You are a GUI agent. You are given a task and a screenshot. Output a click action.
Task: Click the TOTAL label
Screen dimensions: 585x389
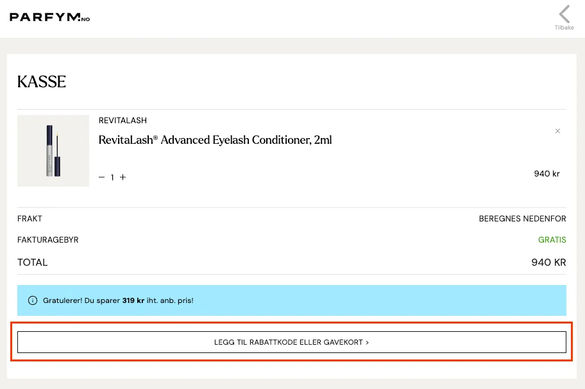click(x=33, y=263)
